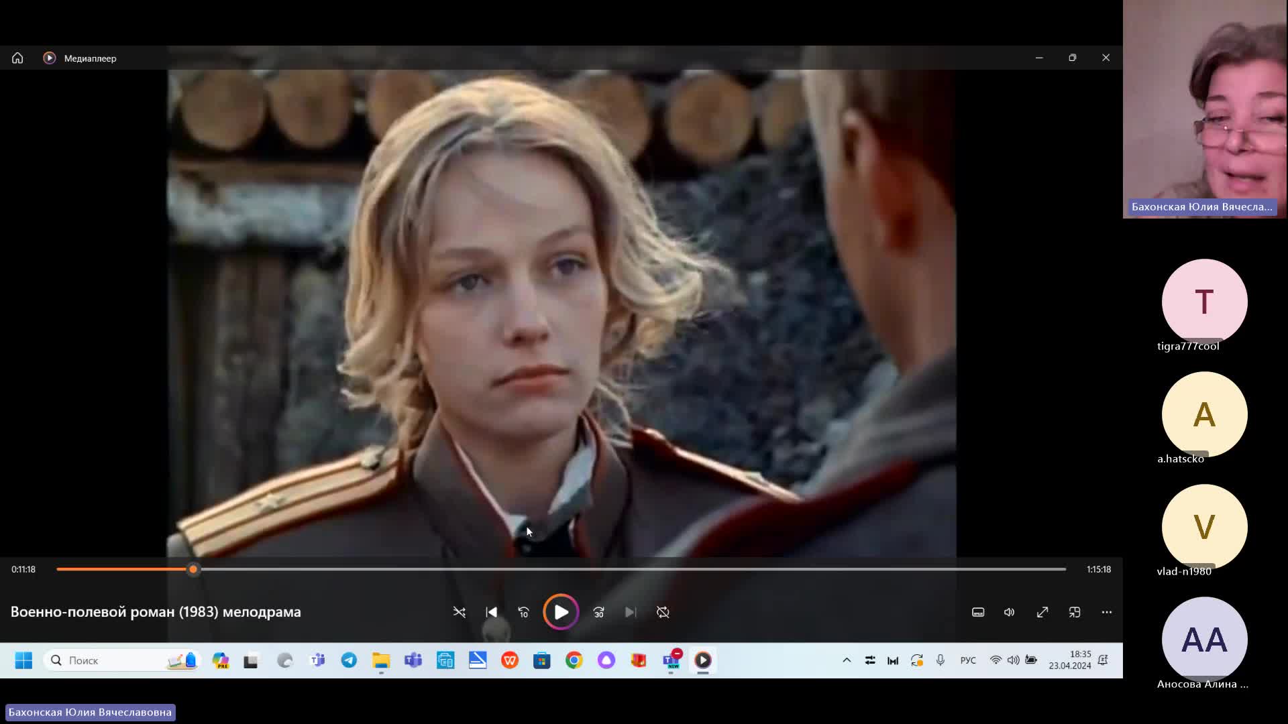Click total duration 1:15:18
This screenshot has height=724, width=1288.
[1099, 569]
